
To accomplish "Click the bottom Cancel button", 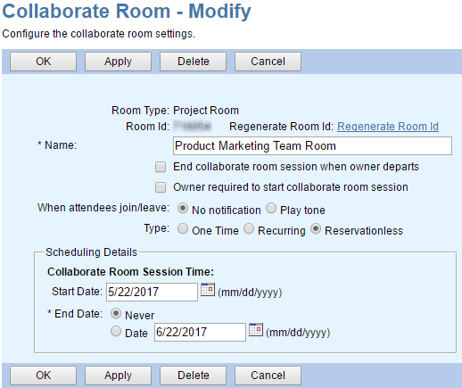I will (x=268, y=376).
